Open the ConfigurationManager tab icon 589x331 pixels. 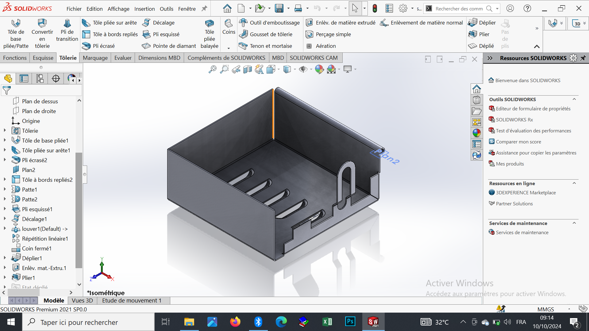click(40, 79)
